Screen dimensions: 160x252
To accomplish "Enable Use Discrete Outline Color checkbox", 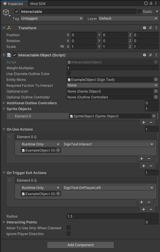I will click(x=69, y=74).
